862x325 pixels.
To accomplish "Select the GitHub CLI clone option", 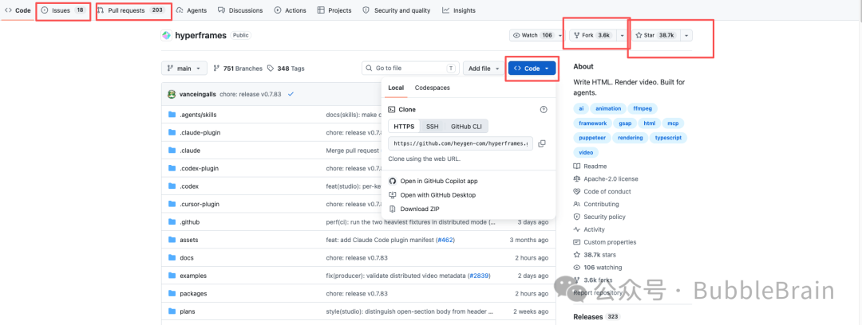I will 466,127.
